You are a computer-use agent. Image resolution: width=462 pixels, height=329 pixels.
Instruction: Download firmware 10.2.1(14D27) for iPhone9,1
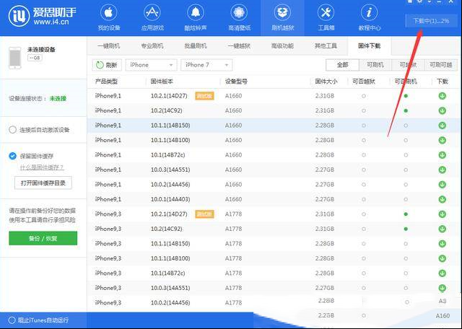tap(442, 96)
